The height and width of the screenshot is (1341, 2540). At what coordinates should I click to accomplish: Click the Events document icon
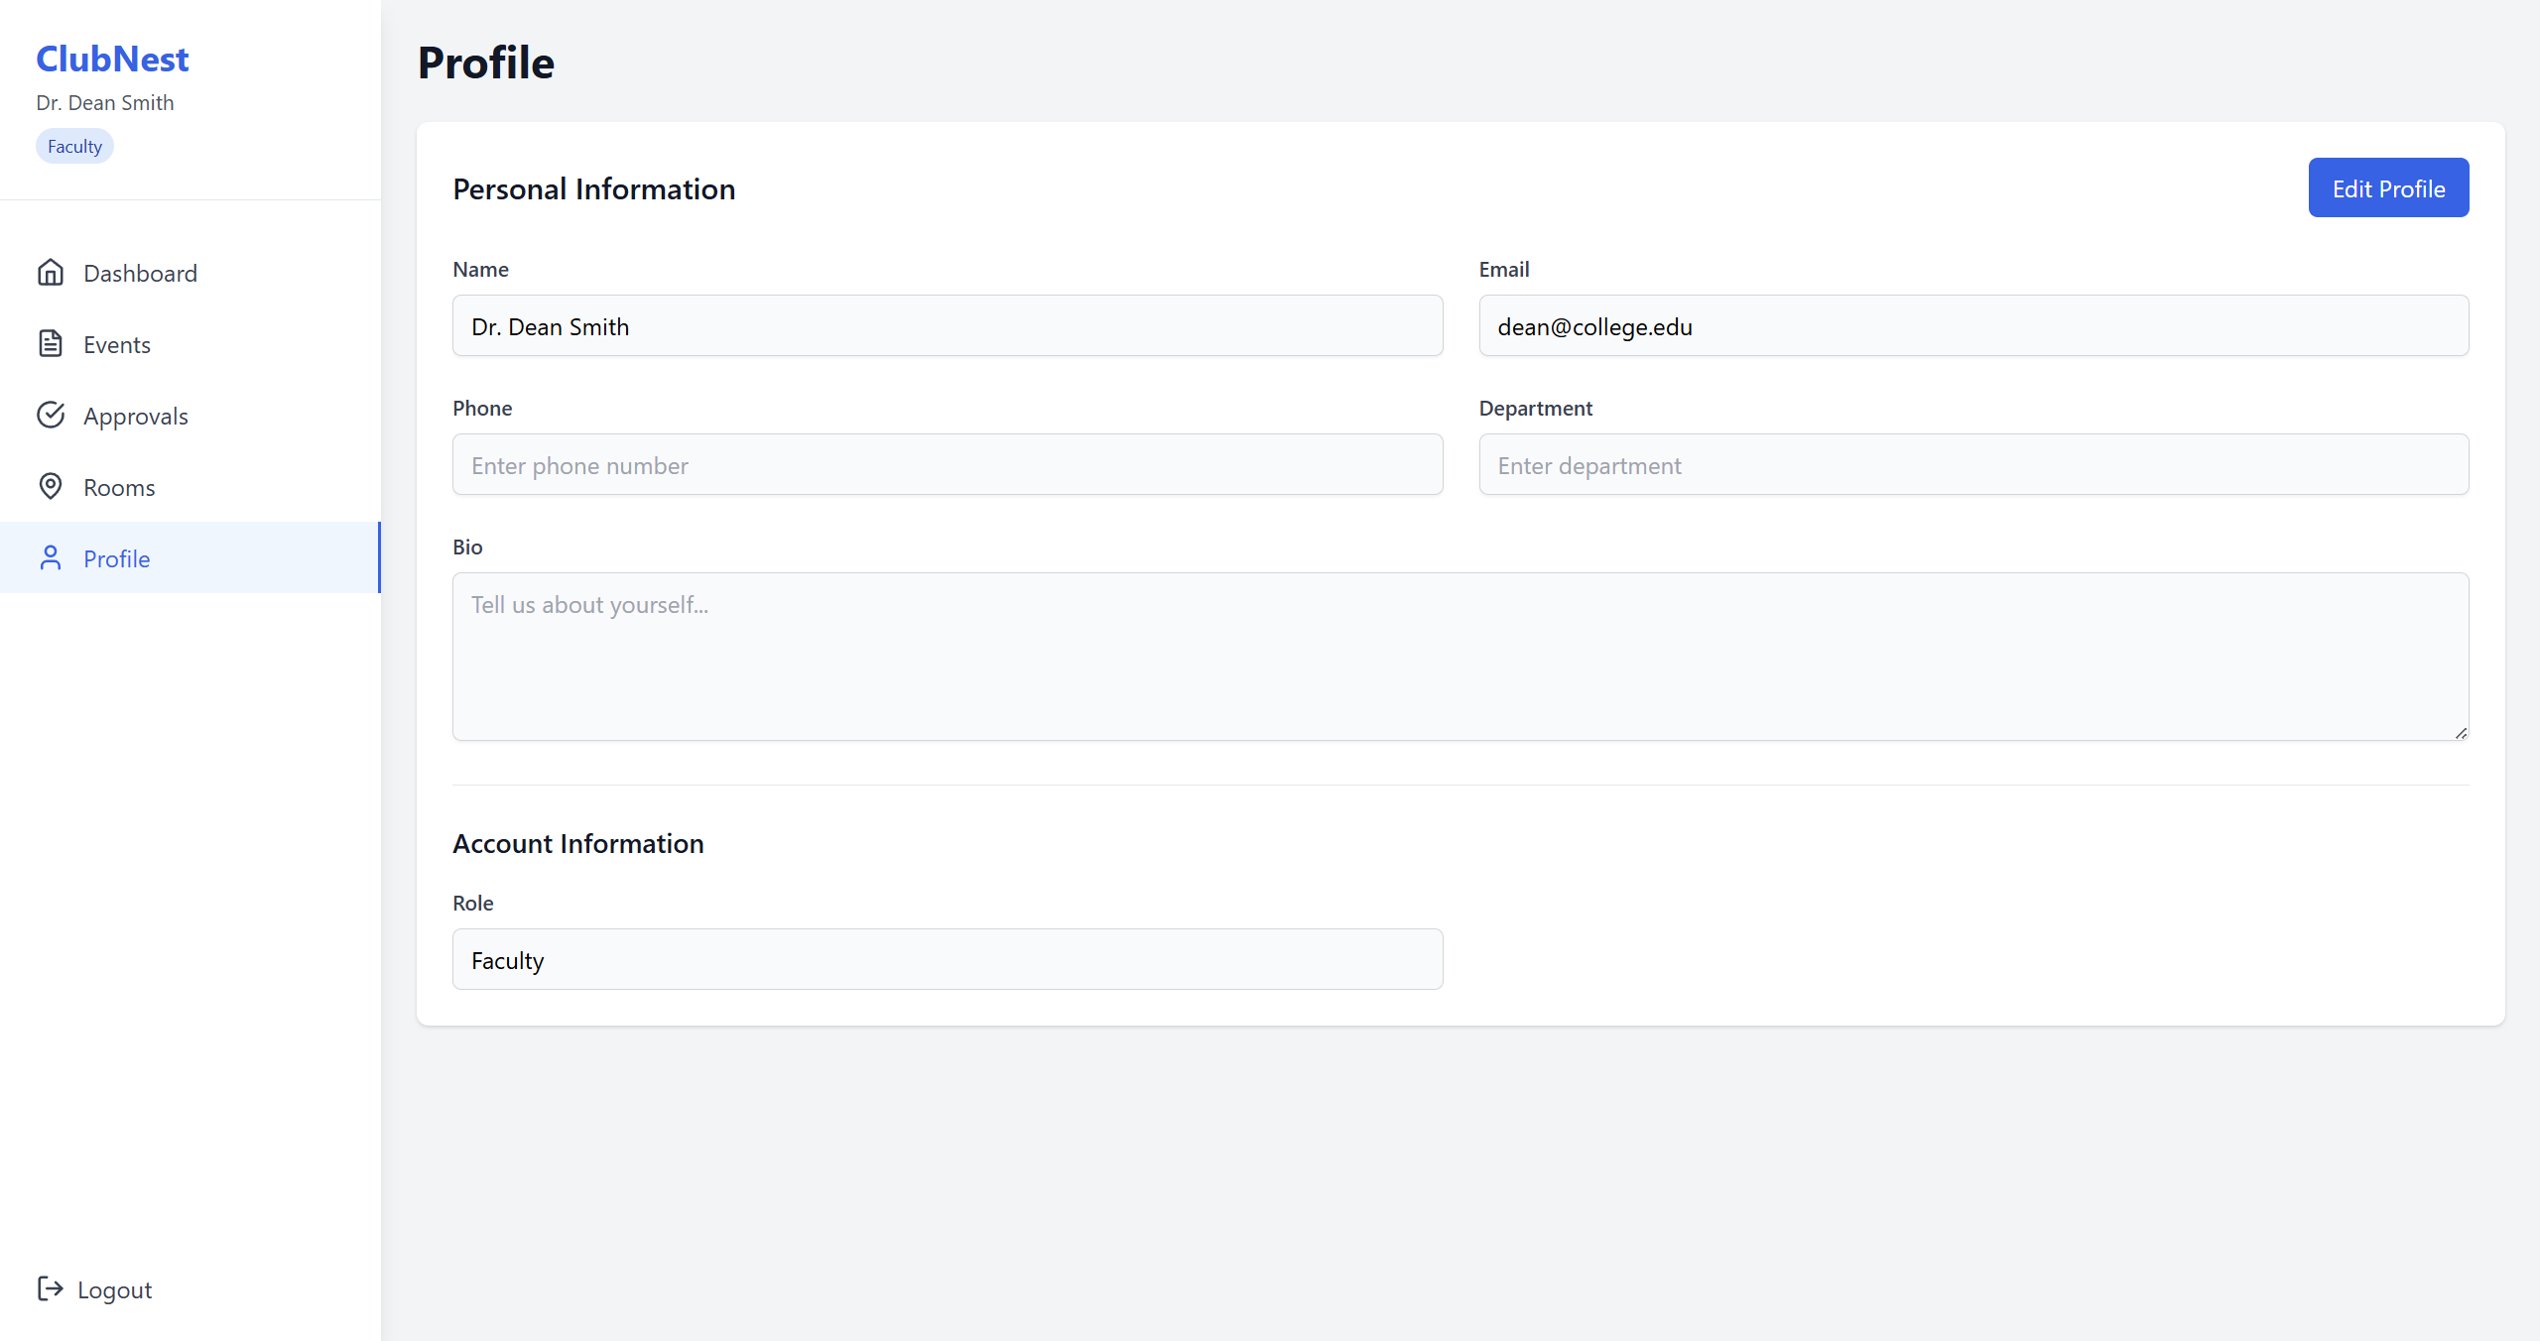pos(51,344)
